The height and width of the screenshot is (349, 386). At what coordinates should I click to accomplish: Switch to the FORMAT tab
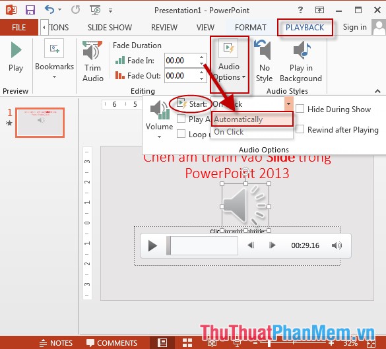click(x=251, y=27)
